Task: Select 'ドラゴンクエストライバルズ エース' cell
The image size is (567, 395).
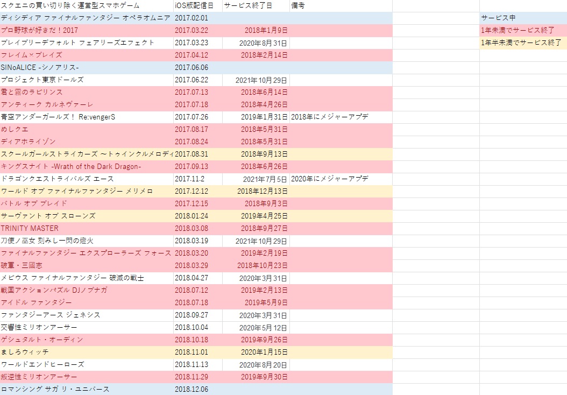Action: (87, 179)
